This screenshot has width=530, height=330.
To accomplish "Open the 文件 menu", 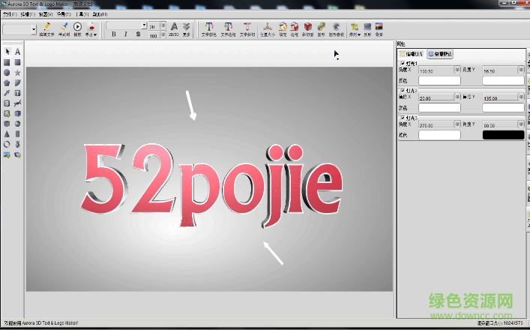I will click(7, 14).
